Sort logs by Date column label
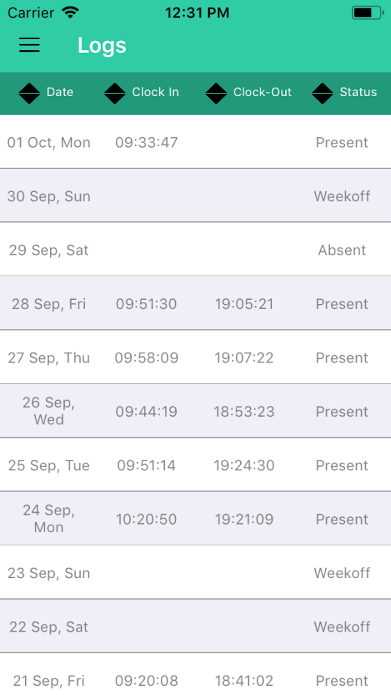 click(x=60, y=92)
